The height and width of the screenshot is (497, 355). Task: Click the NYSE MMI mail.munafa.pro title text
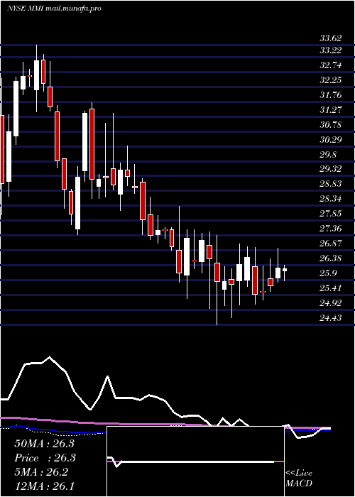[54, 9]
